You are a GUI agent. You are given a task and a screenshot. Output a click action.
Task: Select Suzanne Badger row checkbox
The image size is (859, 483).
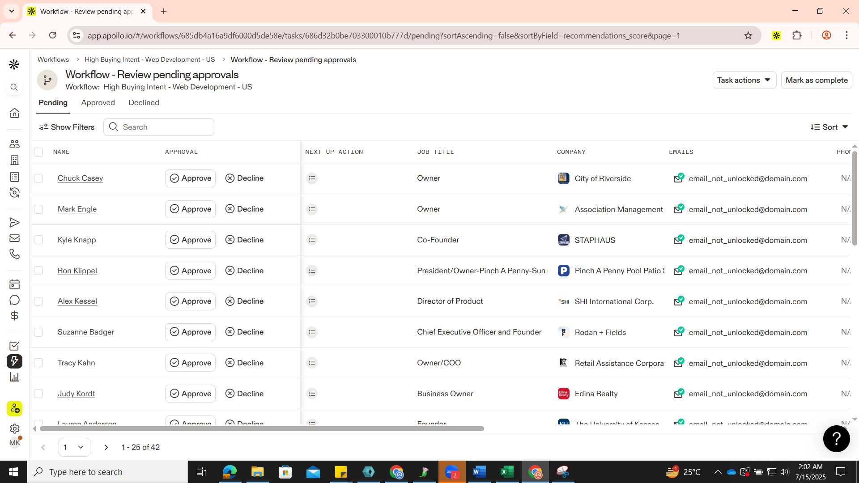click(x=38, y=332)
